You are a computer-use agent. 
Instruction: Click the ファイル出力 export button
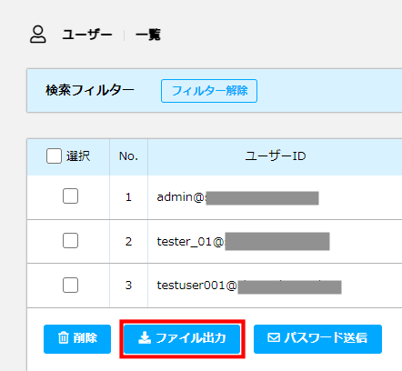click(182, 339)
